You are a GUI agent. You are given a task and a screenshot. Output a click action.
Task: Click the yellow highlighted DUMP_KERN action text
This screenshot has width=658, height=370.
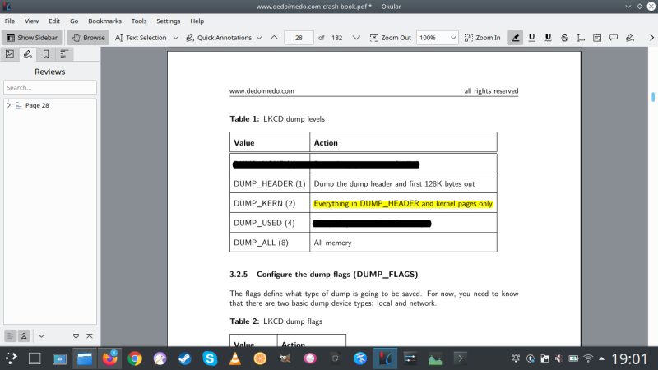coord(403,203)
